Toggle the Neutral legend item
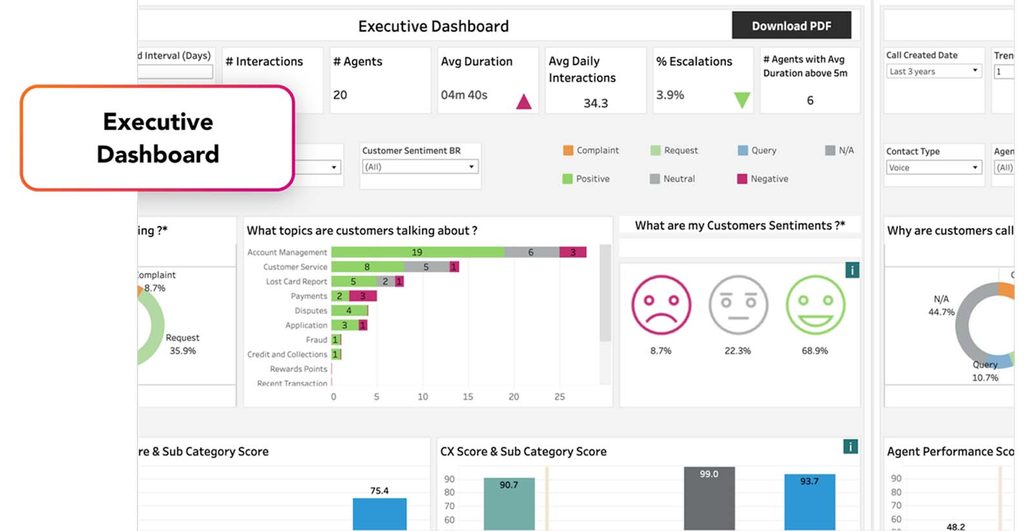 click(672, 179)
